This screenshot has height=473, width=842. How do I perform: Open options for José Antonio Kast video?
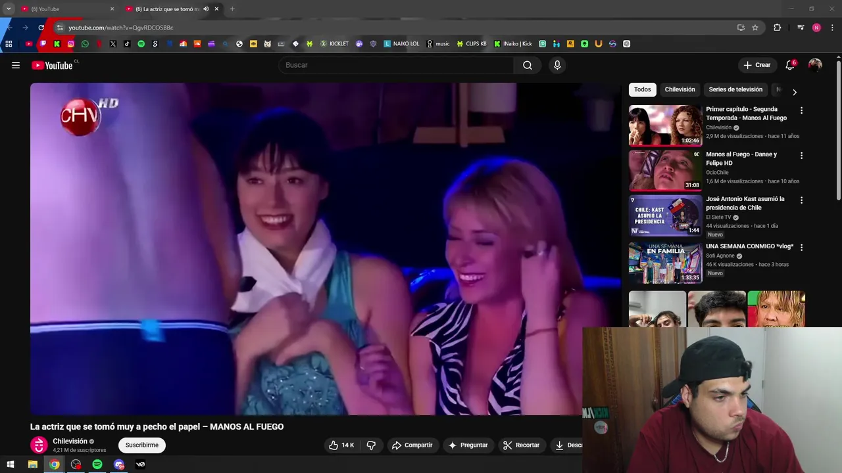click(x=801, y=200)
